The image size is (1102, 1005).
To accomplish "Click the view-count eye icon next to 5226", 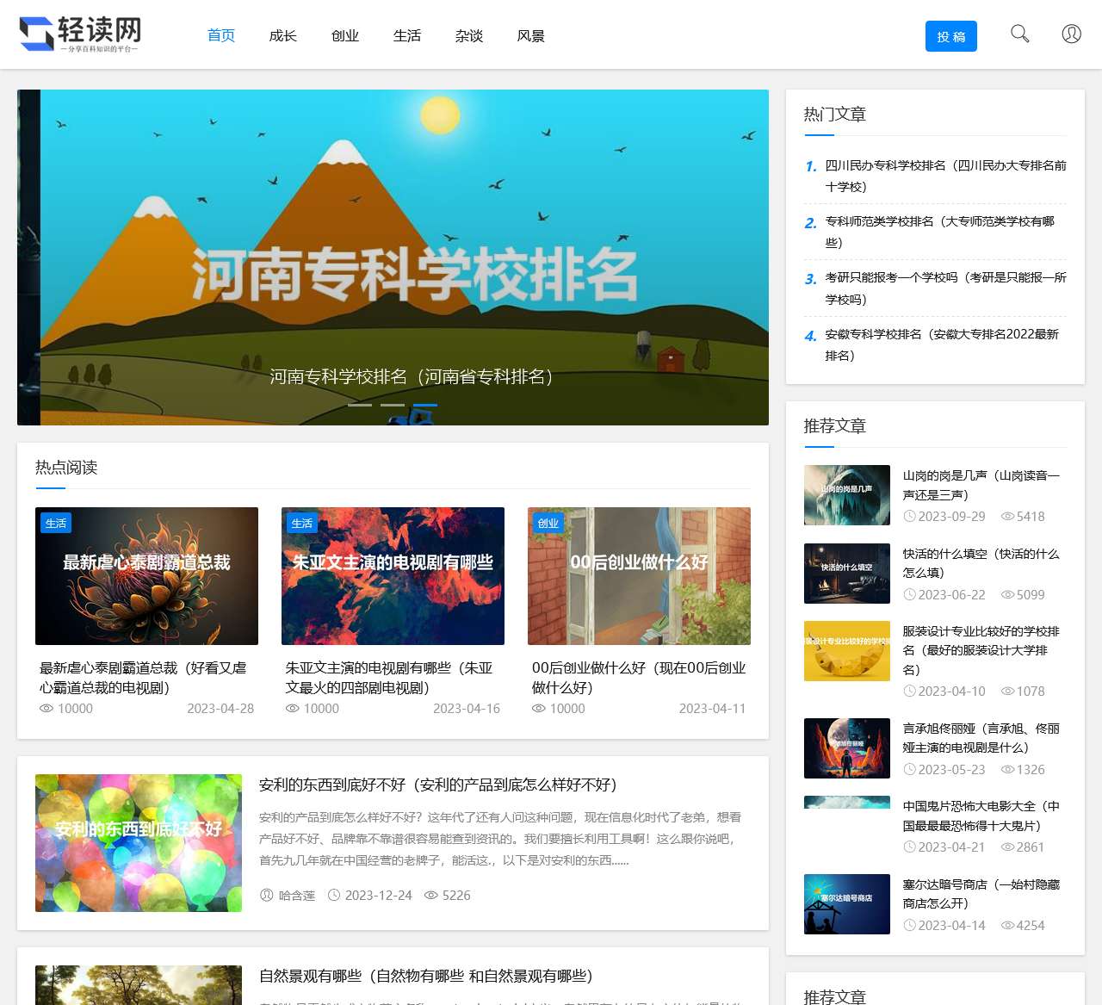I will 431,895.
